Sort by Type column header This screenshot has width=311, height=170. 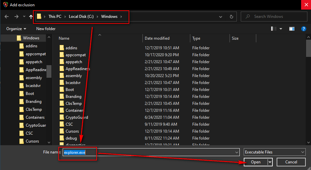[x=196, y=38]
